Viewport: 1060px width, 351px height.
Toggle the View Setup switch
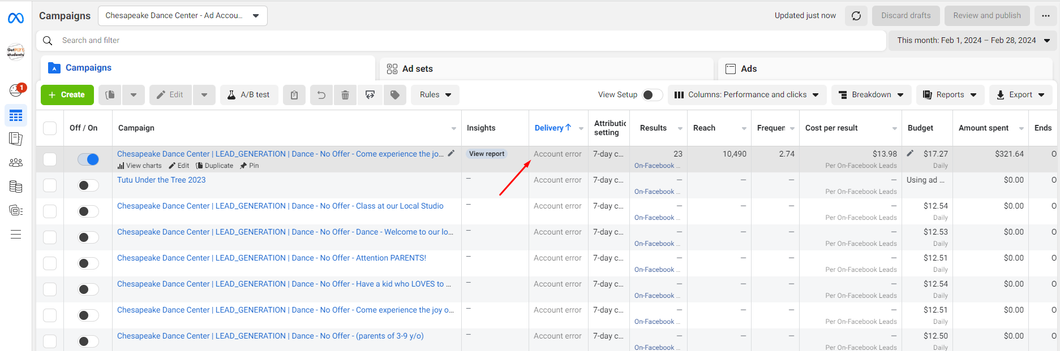653,95
